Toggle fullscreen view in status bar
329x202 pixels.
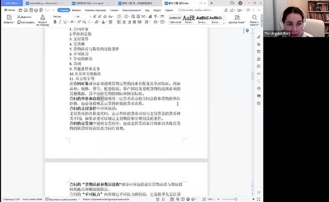259,199
